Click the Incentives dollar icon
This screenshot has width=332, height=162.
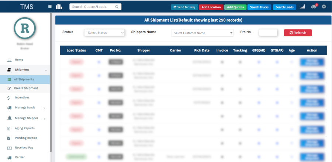(9, 98)
